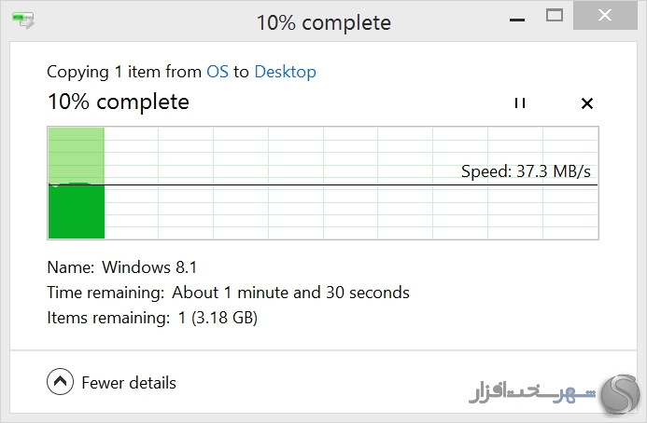This screenshot has width=647, height=423.
Task: Click the Speed: 37.3 MB/s label
Action: 526,171
